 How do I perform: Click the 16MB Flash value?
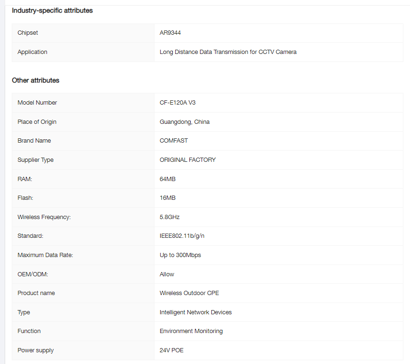click(168, 198)
